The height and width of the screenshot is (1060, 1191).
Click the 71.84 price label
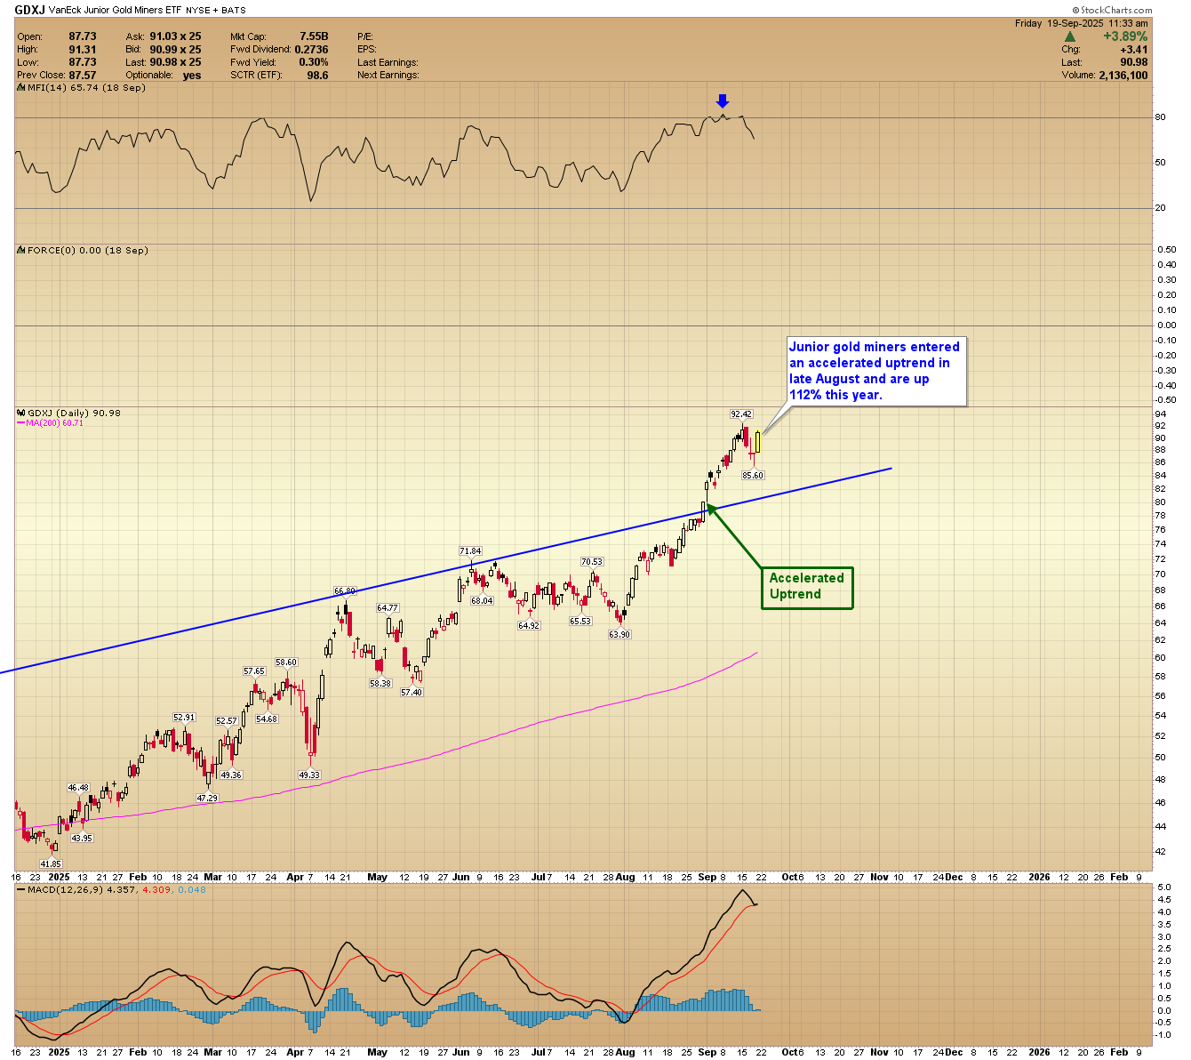(x=470, y=551)
